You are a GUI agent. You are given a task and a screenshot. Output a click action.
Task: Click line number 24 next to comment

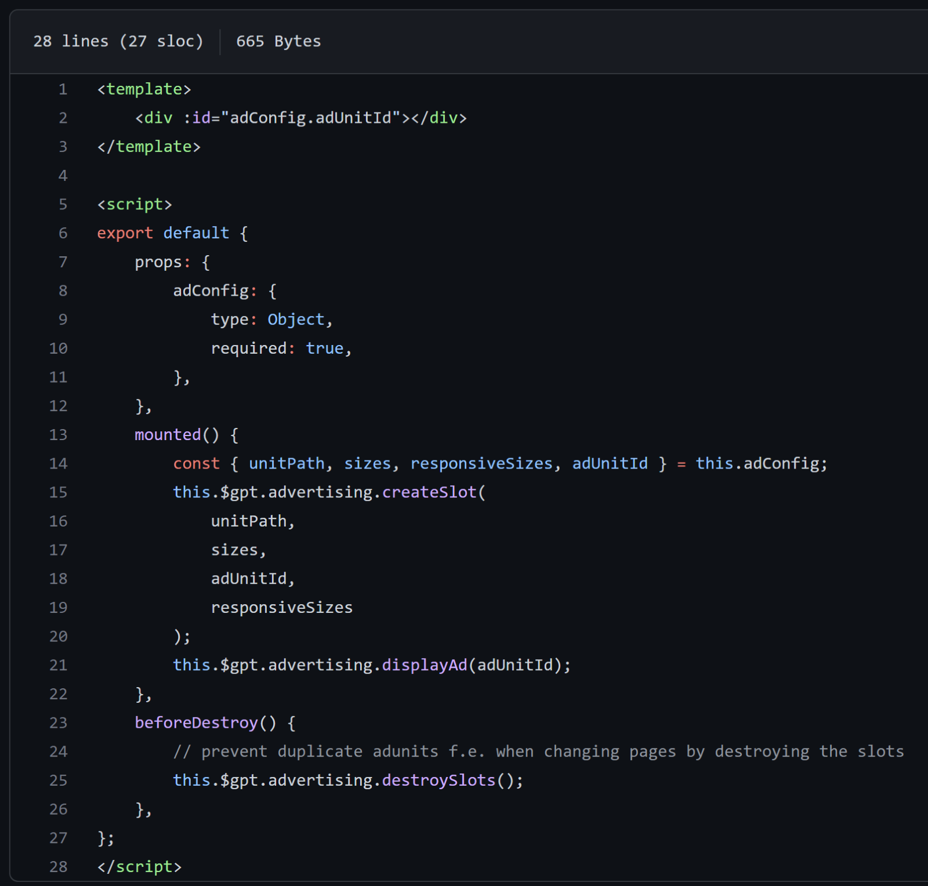[x=59, y=751]
